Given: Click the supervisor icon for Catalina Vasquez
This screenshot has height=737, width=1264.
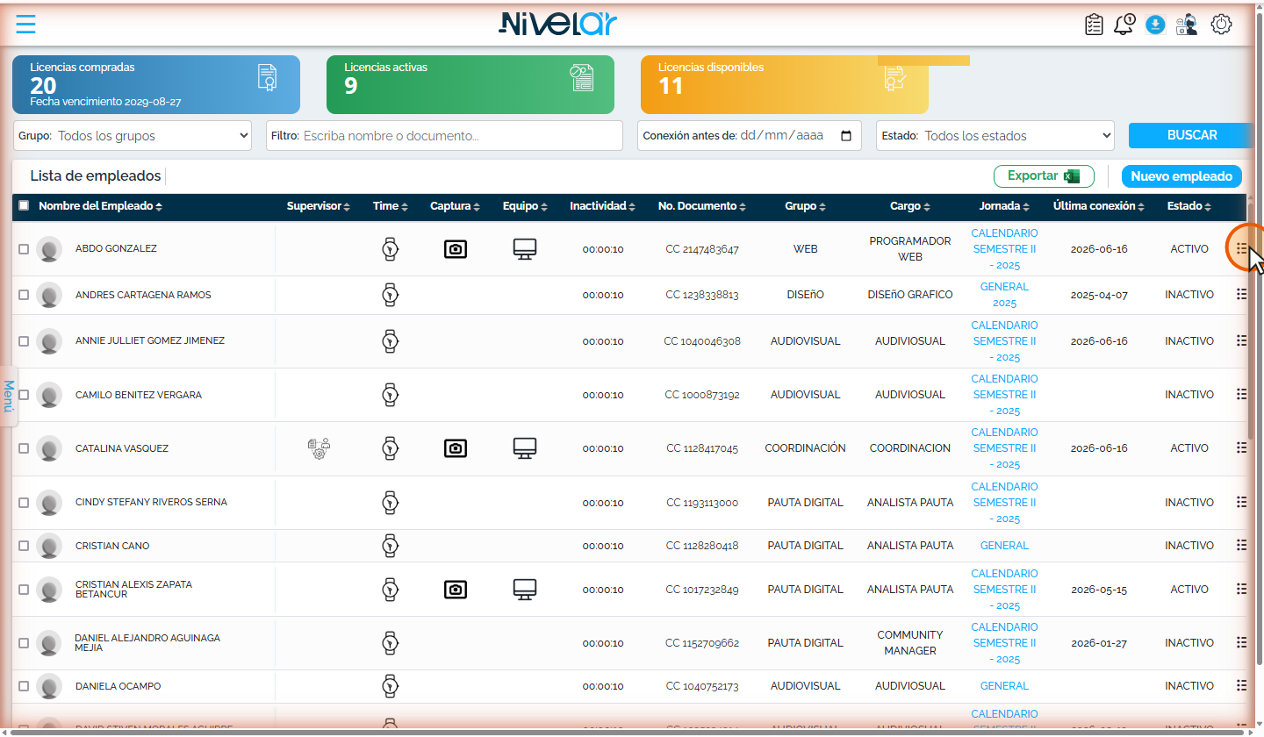Looking at the screenshot, I should pyautogui.click(x=319, y=448).
